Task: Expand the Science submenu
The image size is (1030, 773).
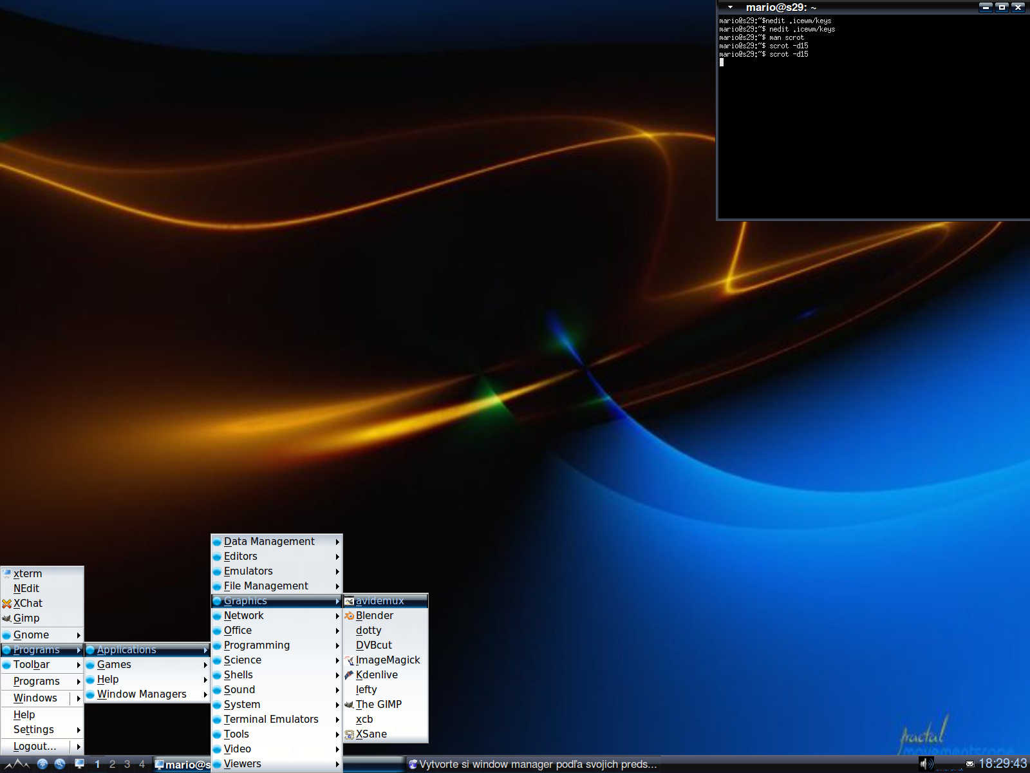Action: tap(277, 660)
